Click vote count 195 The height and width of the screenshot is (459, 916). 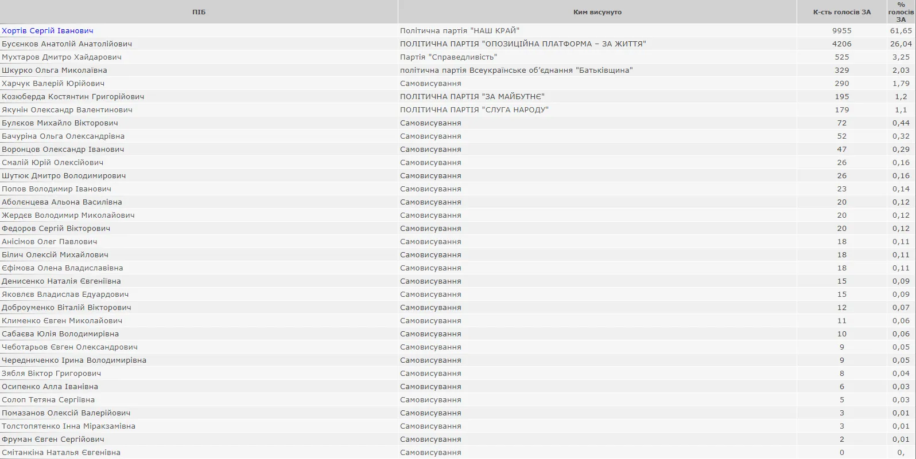pyautogui.click(x=842, y=97)
